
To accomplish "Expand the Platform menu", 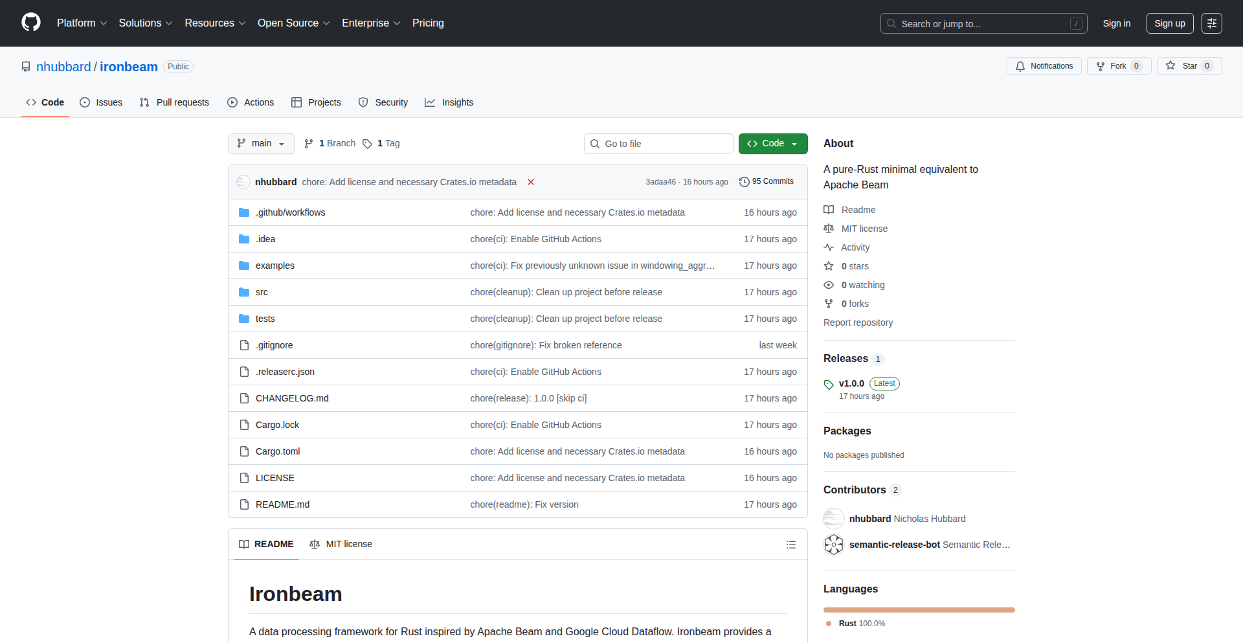I will [x=82, y=23].
